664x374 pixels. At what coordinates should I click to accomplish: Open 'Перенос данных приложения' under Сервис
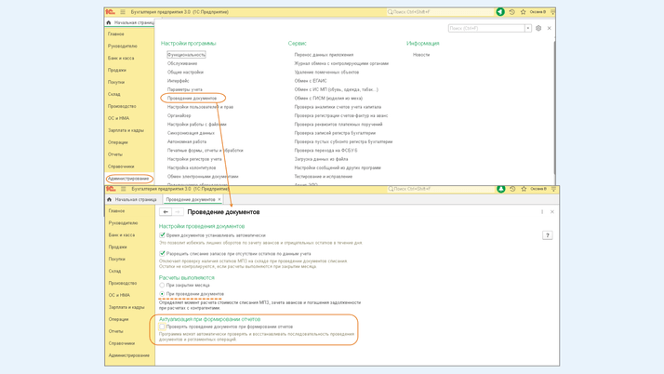324,55
